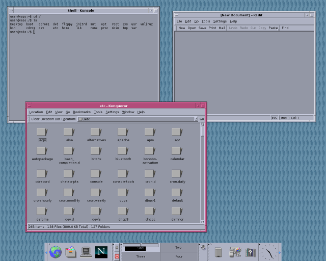
Task: Click Paste in KEdit toolbar
Action: (x=273, y=28)
